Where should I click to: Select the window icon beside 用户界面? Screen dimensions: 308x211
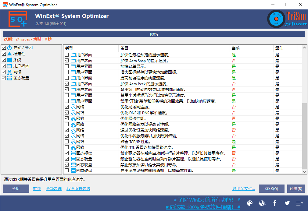point(9,66)
